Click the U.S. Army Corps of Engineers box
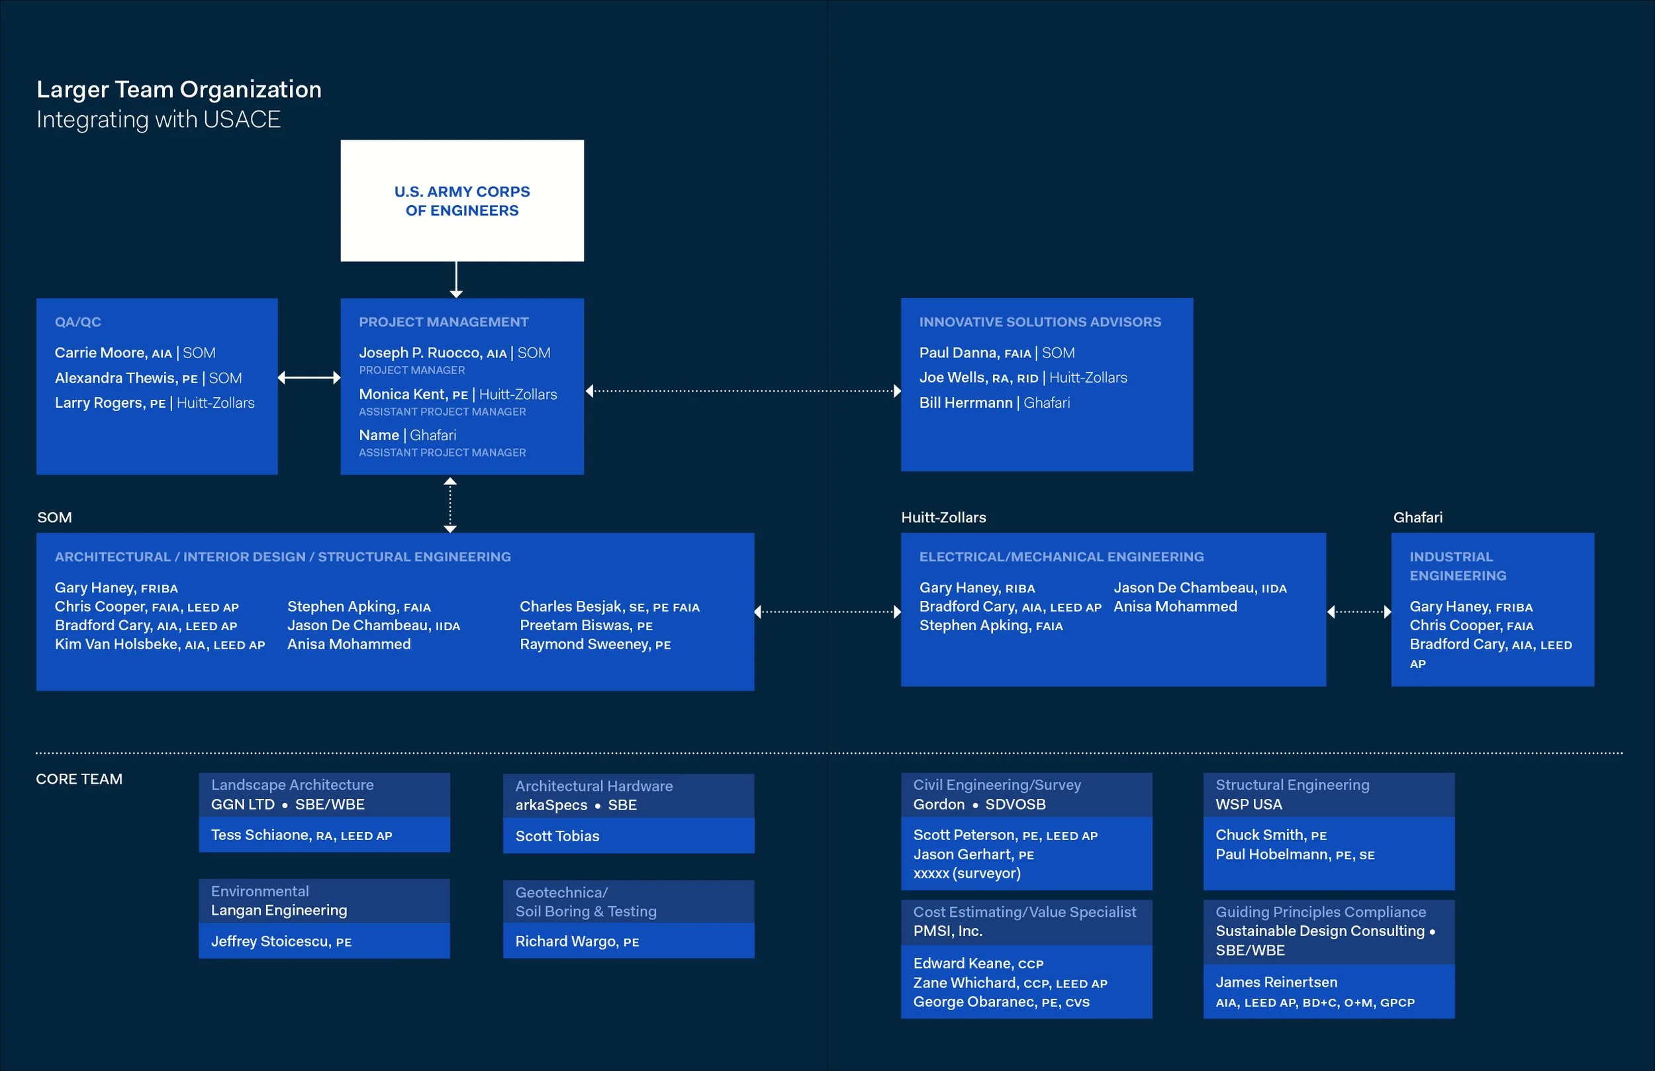1655x1071 pixels. pos(463,201)
